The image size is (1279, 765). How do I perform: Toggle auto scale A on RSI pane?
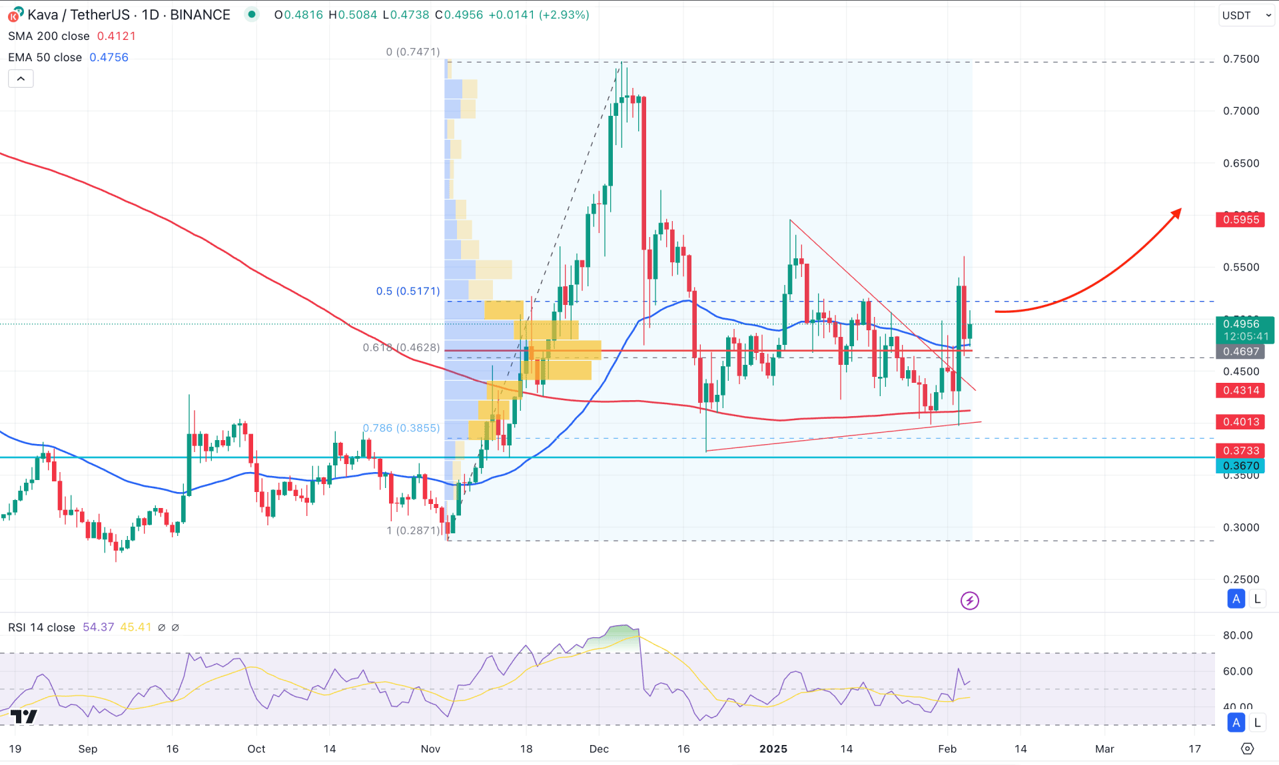(x=1236, y=722)
